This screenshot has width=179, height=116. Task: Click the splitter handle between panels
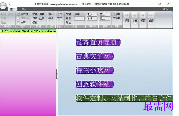57,74
